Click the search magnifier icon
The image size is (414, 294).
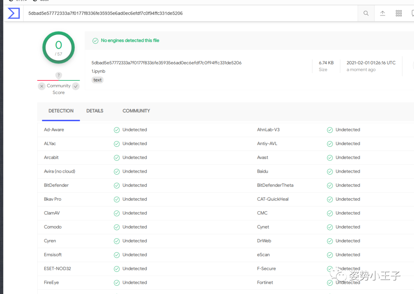tap(366, 13)
